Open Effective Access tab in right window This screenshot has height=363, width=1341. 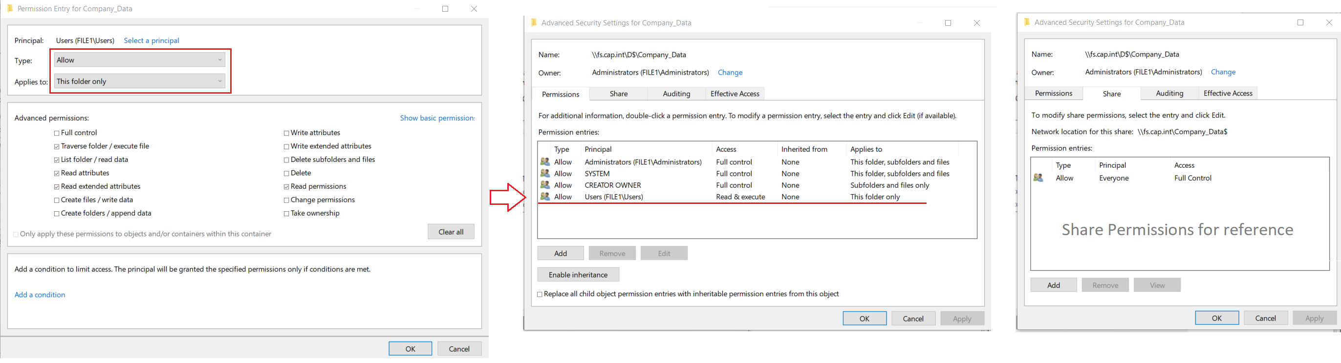coord(1228,93)
